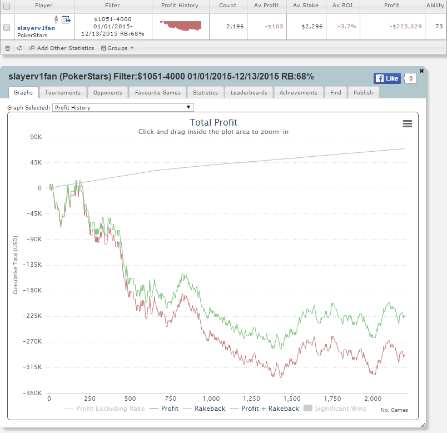Close the player detail panel with the X
The image size is (447, 433).
(x=421, y=71)
